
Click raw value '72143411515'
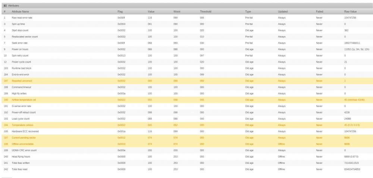point(351,163)
